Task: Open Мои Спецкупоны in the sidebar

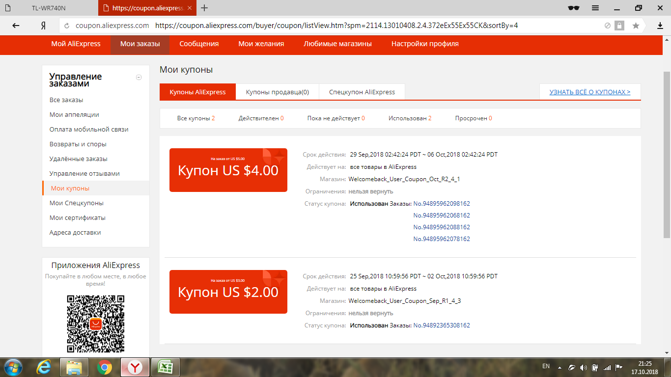Action: click(77, 203)
